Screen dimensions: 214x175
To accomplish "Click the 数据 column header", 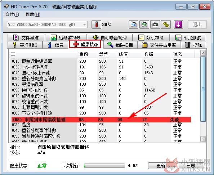I will click(x=157, y=54).
